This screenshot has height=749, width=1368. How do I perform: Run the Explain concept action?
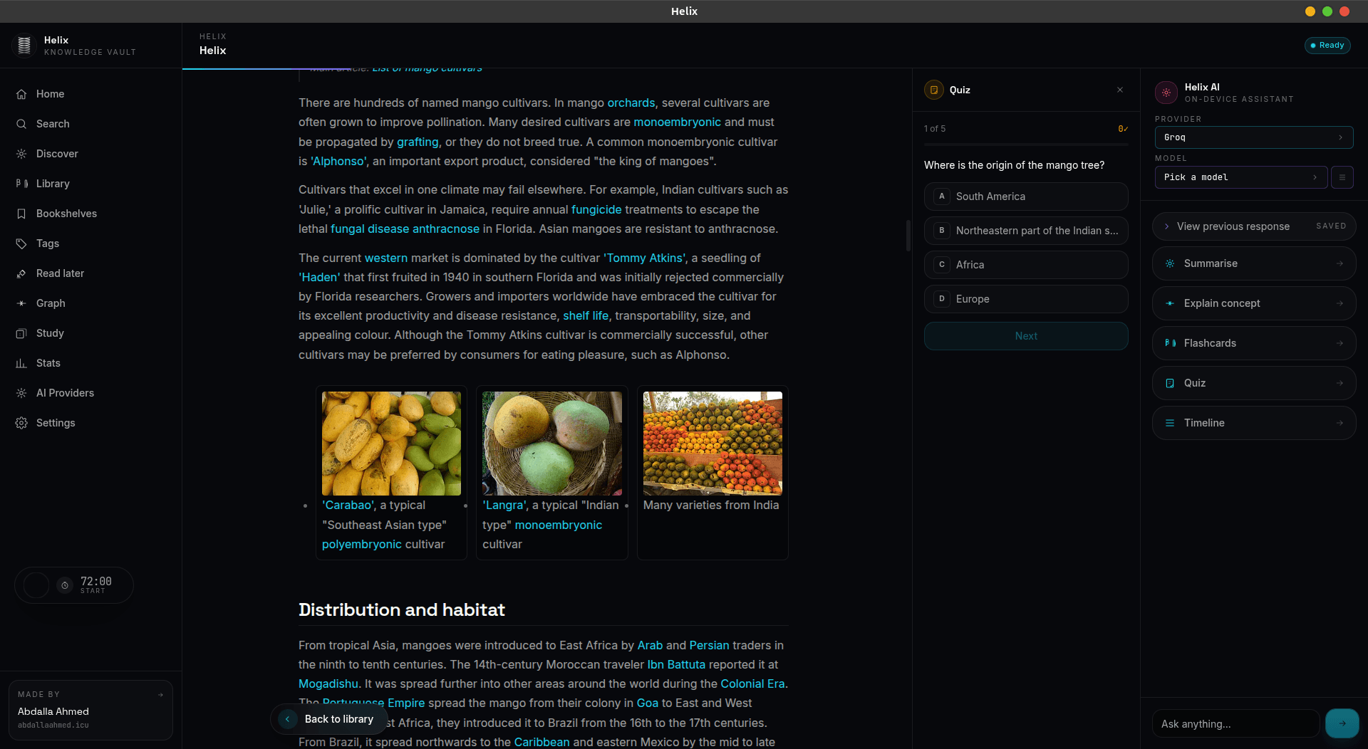(1254, 303)
